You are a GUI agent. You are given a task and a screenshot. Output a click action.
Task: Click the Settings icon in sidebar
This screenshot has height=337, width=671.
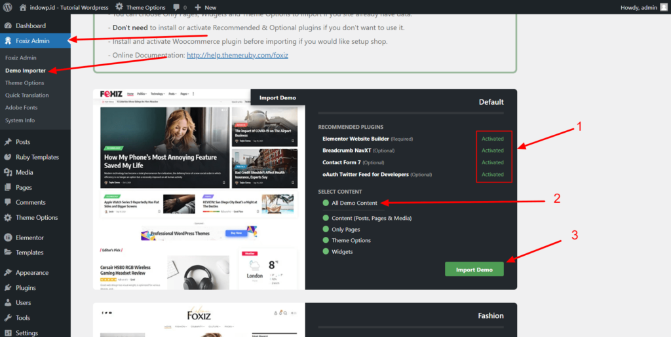point(8,332)
